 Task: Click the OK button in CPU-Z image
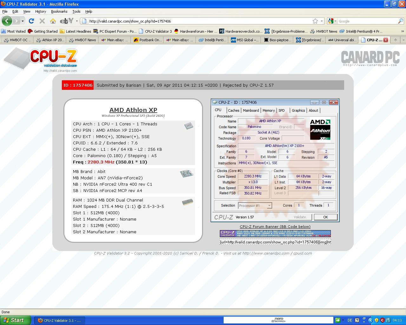[x=325, y=217]
